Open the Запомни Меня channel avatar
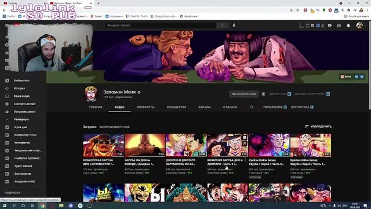The width and height of the screenshot is (371, 209). coord(91,94)
